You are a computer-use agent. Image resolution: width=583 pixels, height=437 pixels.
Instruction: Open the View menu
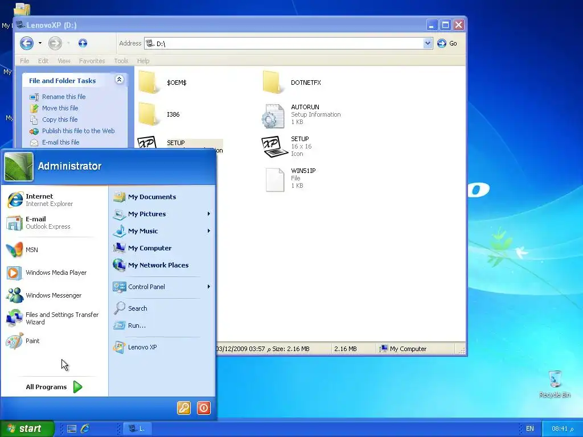(64, 61)
